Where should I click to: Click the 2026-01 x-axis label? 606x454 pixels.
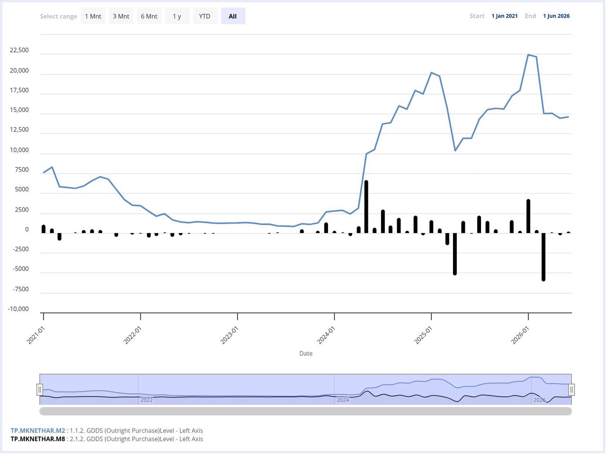(521, 334)
